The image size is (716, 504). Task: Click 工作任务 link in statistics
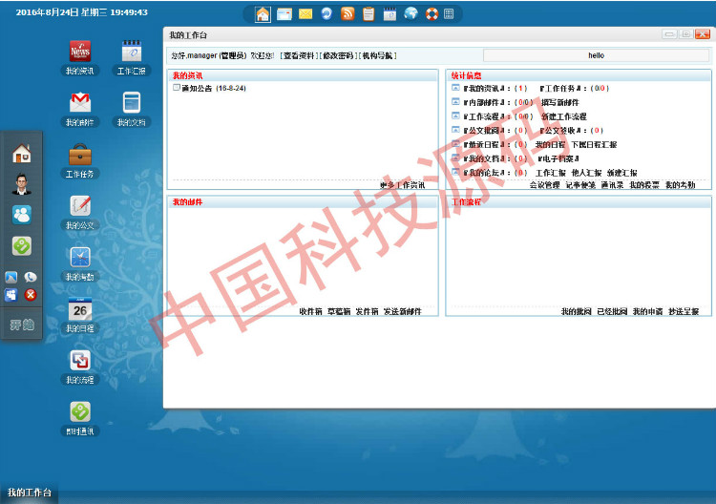[559, 88]
